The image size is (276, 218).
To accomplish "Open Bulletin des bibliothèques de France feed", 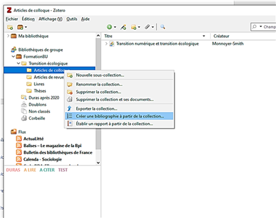I will pyautogui.click(x=58, y=152).
